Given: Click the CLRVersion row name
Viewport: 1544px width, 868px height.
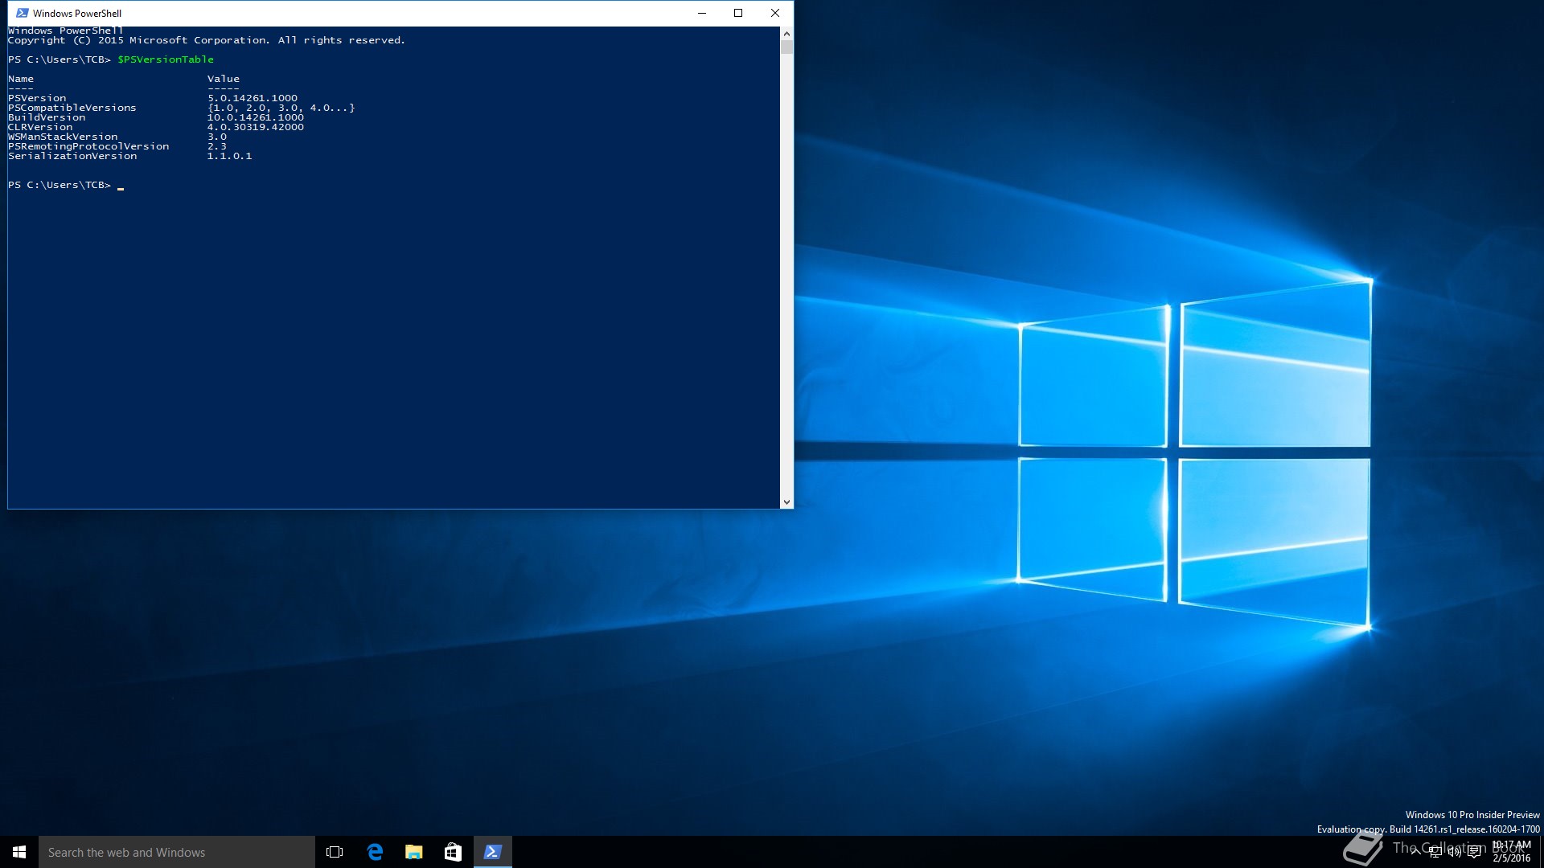Looking at the screenshot, I should point(40,127).
